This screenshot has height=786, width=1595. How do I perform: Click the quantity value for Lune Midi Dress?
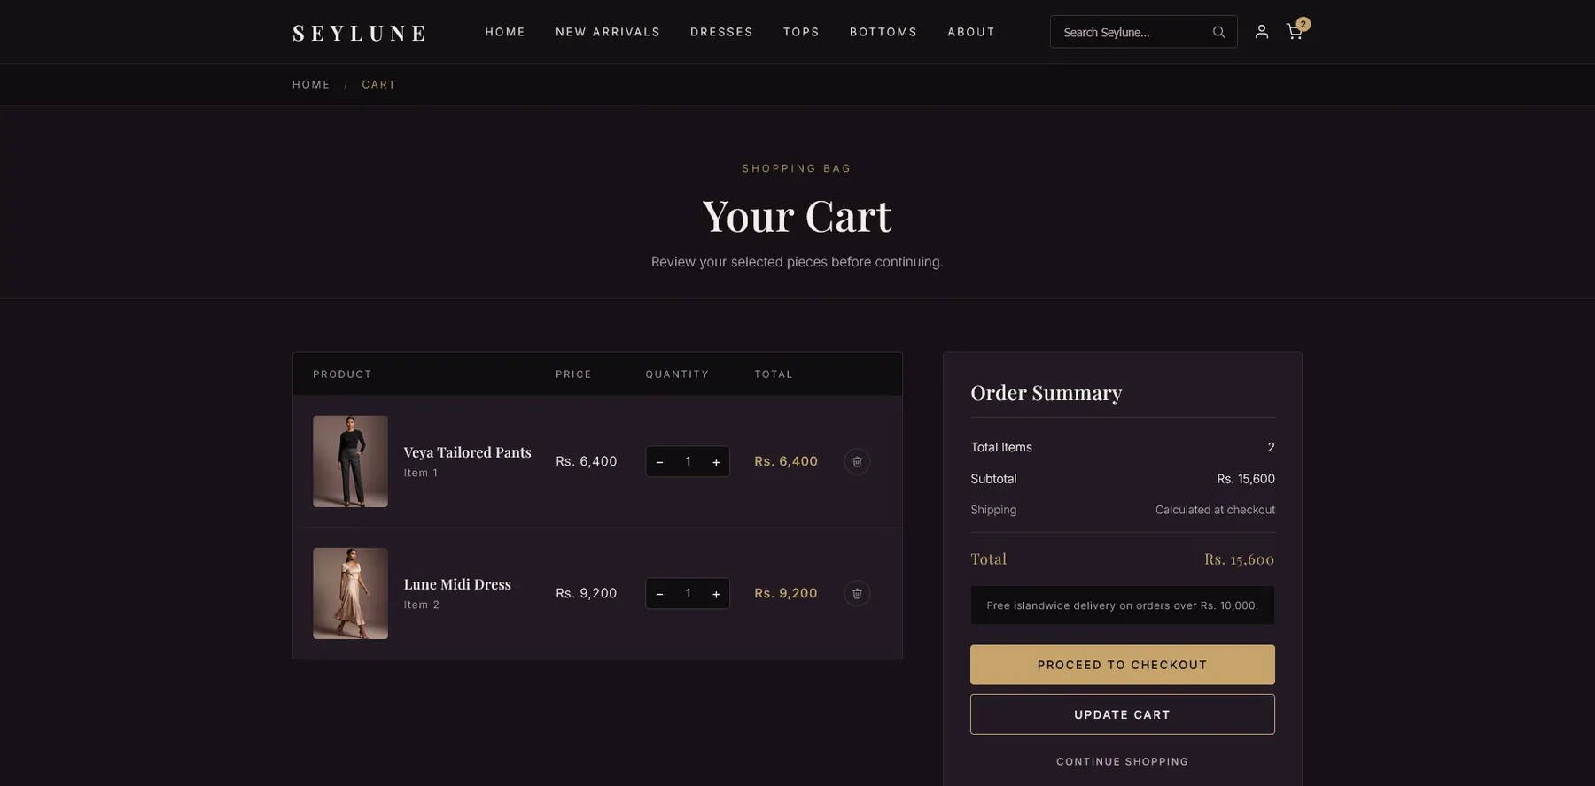pyautogui.click(x=688, y=593)
